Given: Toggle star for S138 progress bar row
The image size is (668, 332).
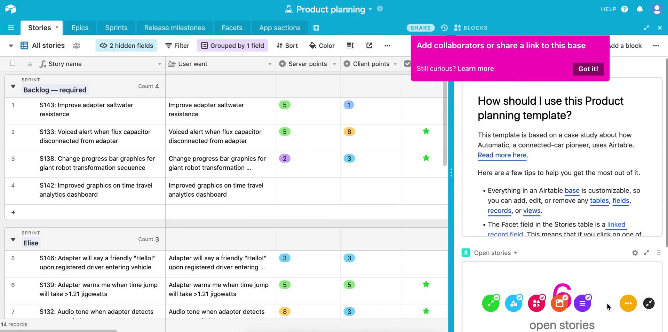Looking at the screenshot, I should (x=426, y=158).
